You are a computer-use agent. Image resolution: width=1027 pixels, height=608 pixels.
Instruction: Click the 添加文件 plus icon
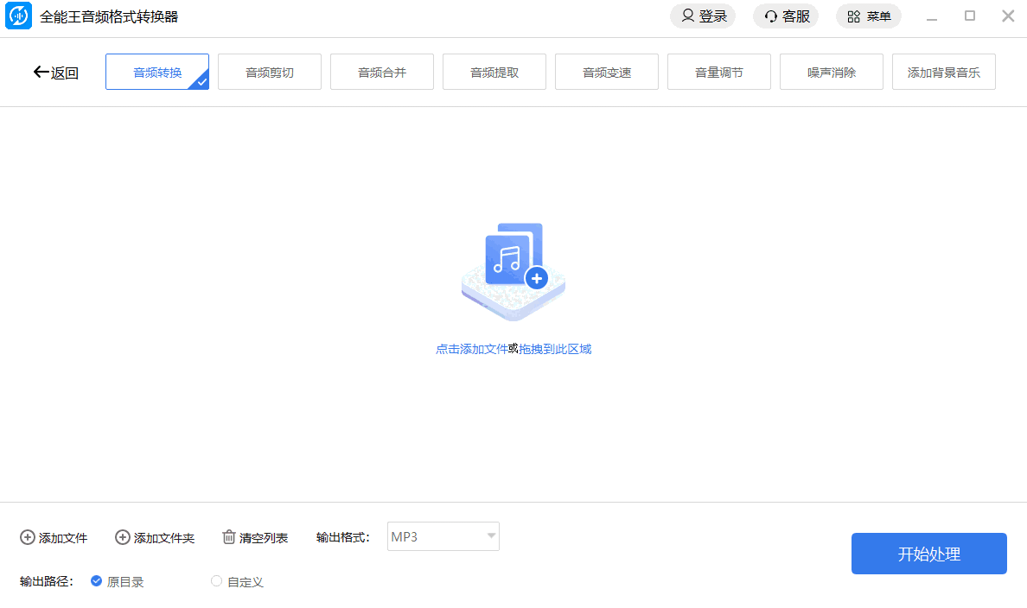point(28,537)
